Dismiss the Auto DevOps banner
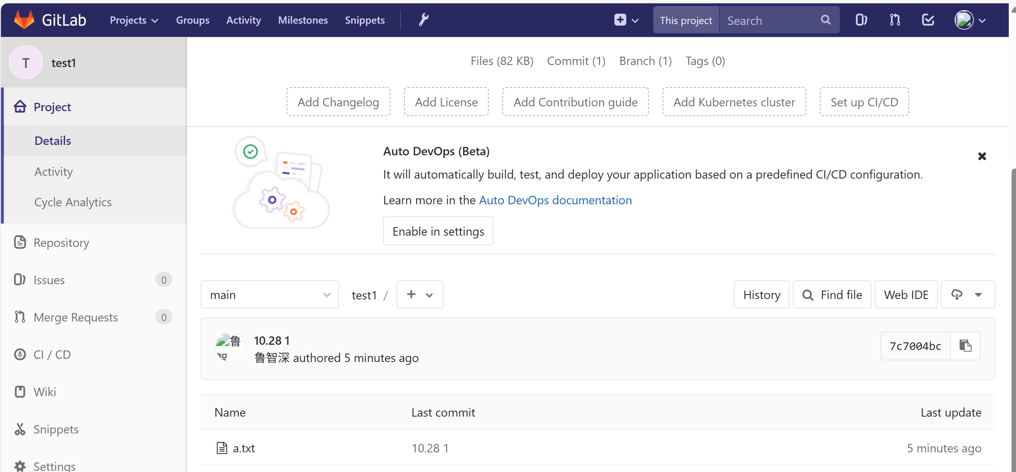 [x=981, y=156]
